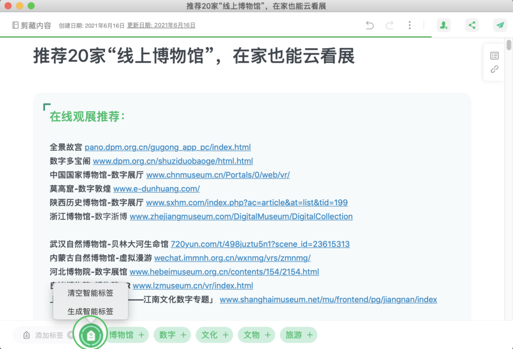Select 生成智能标签 menu entry
The height and width of the screenshot is (349, 513).
pyautogui.click(x=90, y=311)
